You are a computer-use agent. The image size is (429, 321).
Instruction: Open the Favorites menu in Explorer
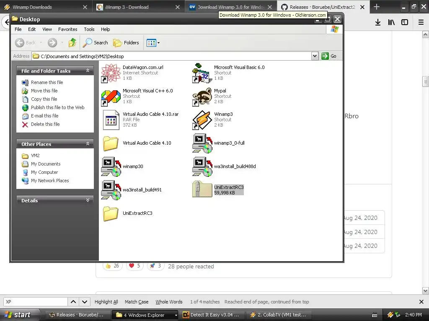[67, 29]
